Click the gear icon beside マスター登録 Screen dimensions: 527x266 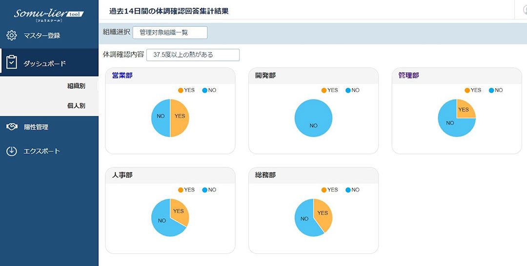pyautogui.click(x=11, y=35)
